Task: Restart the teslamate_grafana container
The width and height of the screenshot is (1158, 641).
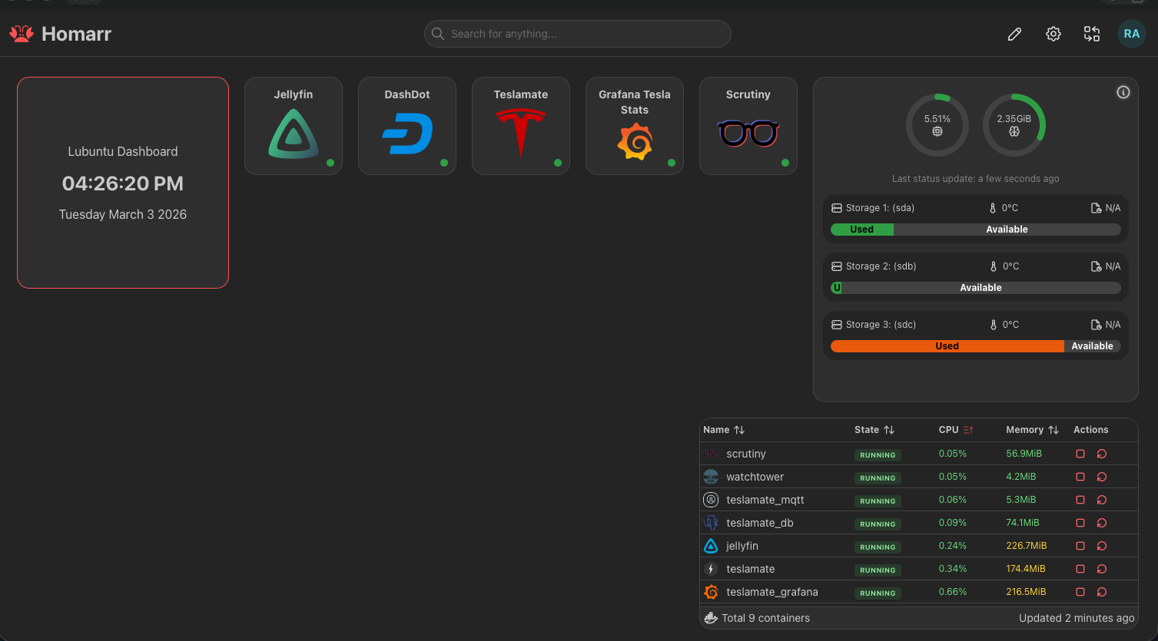Action: coord(1102,592)
